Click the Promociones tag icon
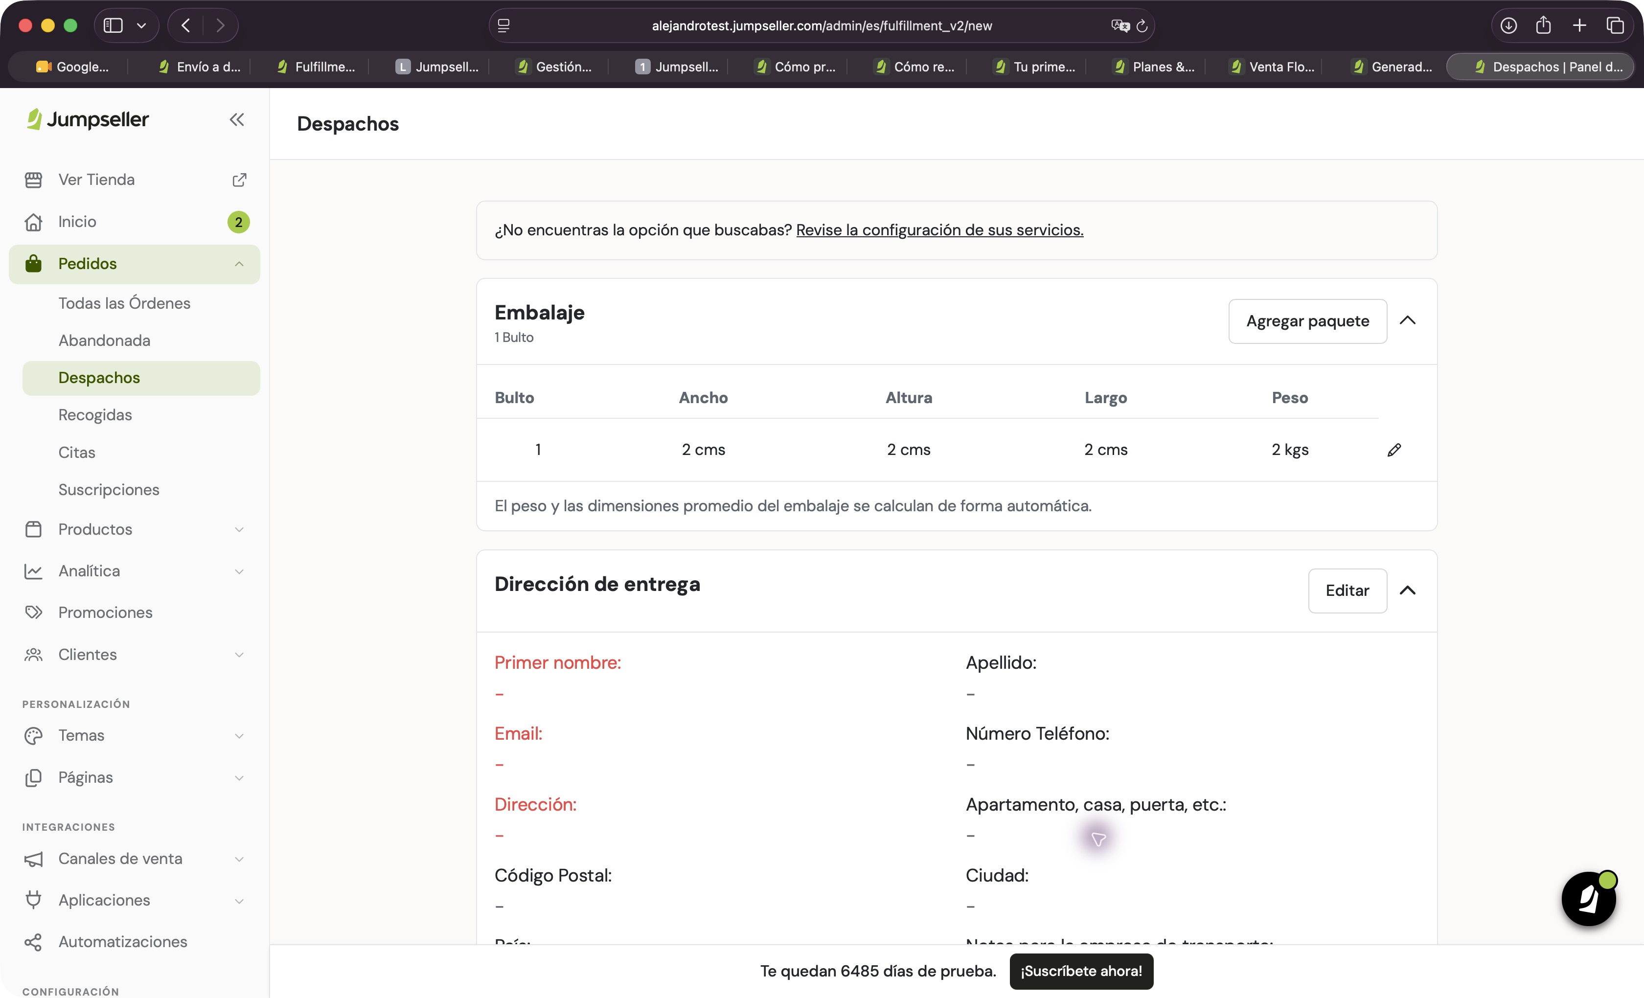Screen dimensions: 1644x998 coord(33,612)
